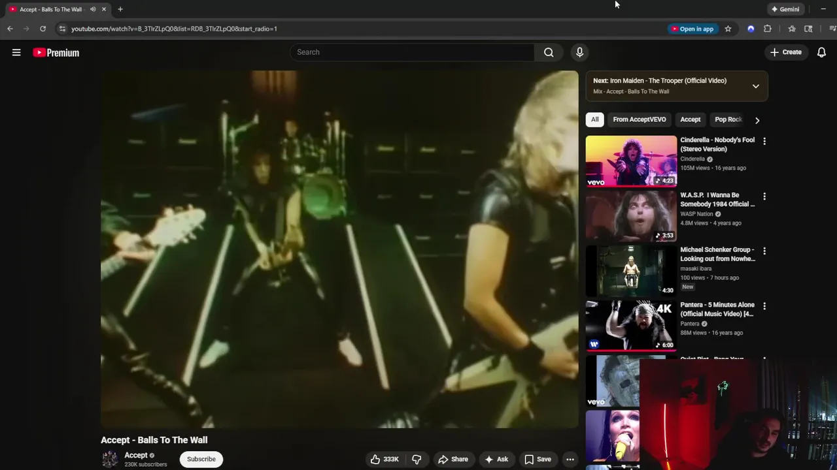Open the YouTube hamburger guide menu
Image resolution: width=837 pixels, height=470 pixels.
point(16,52)
